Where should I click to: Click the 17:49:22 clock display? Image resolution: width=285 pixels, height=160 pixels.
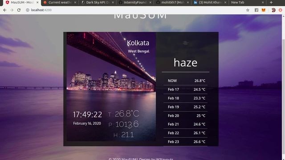tap(87, 115)
